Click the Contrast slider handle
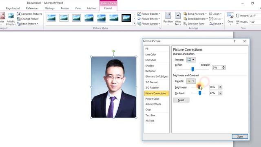 [x=200, y=93]
